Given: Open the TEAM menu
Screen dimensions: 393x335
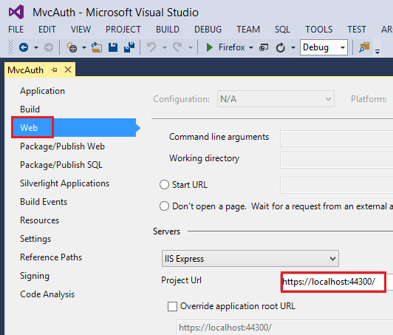Looking at the screenshot, I should point(248,30).
